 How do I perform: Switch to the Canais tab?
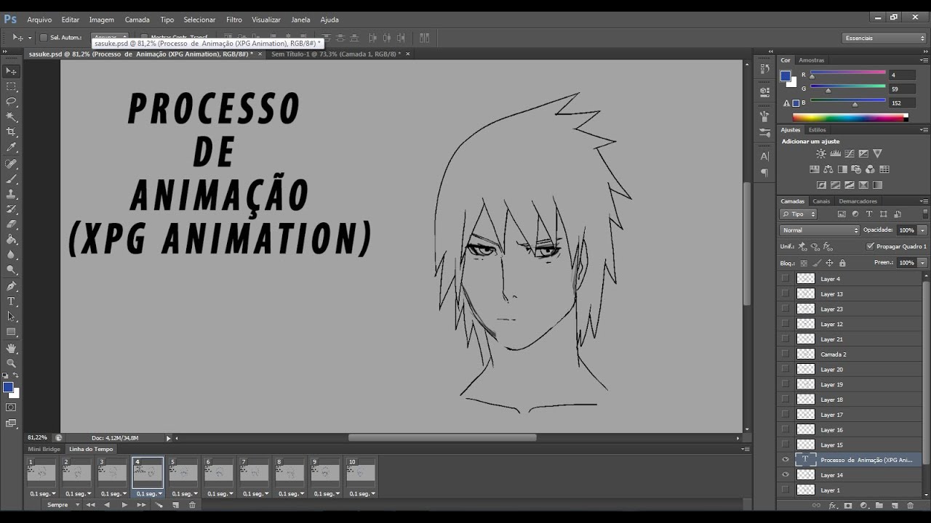[x=821, y=201]
